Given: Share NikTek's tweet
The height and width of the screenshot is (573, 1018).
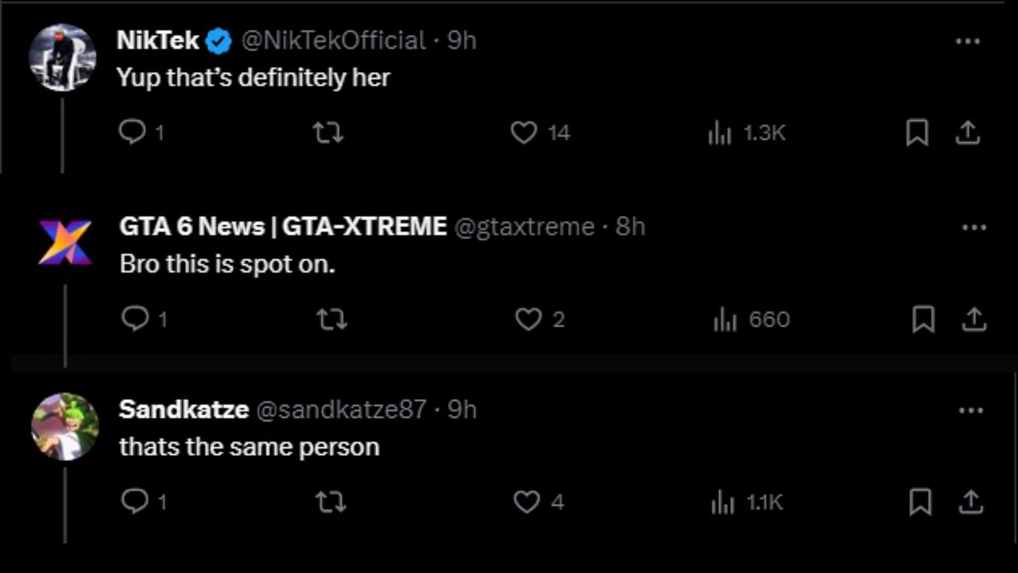Looking at the screenshot, I should coord(968,132).
